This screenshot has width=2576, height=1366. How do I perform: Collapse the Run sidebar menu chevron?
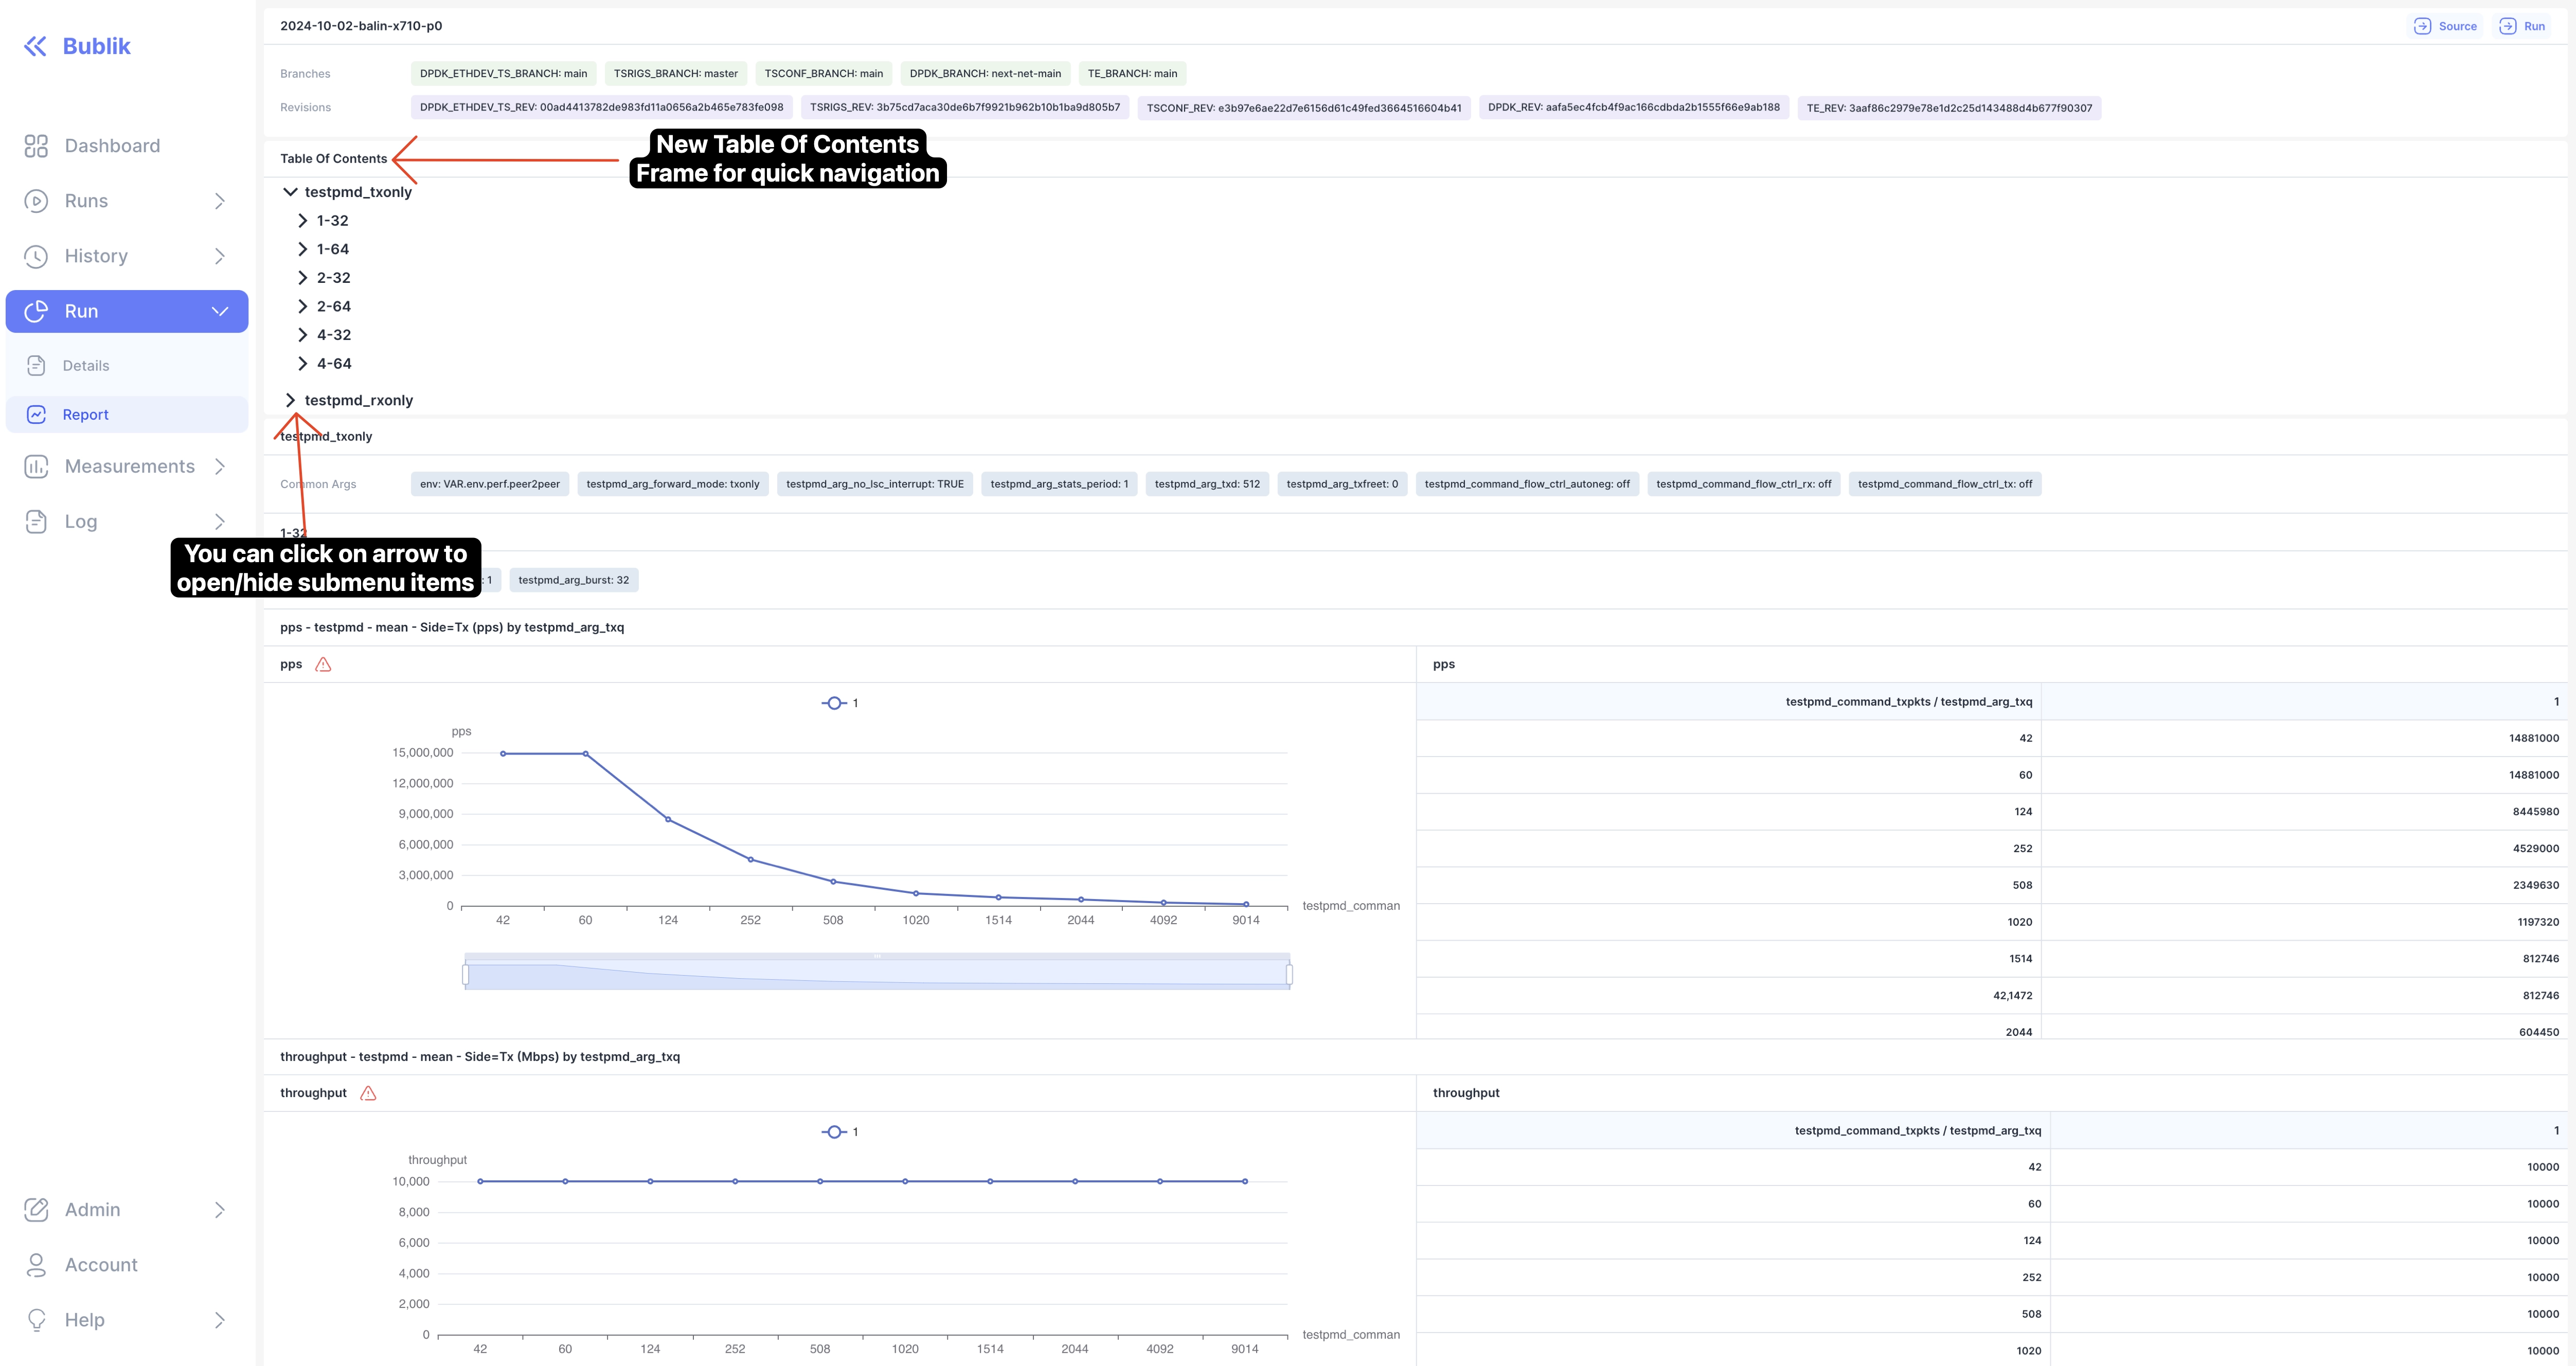pyautogui.click(x=220, y=311)
